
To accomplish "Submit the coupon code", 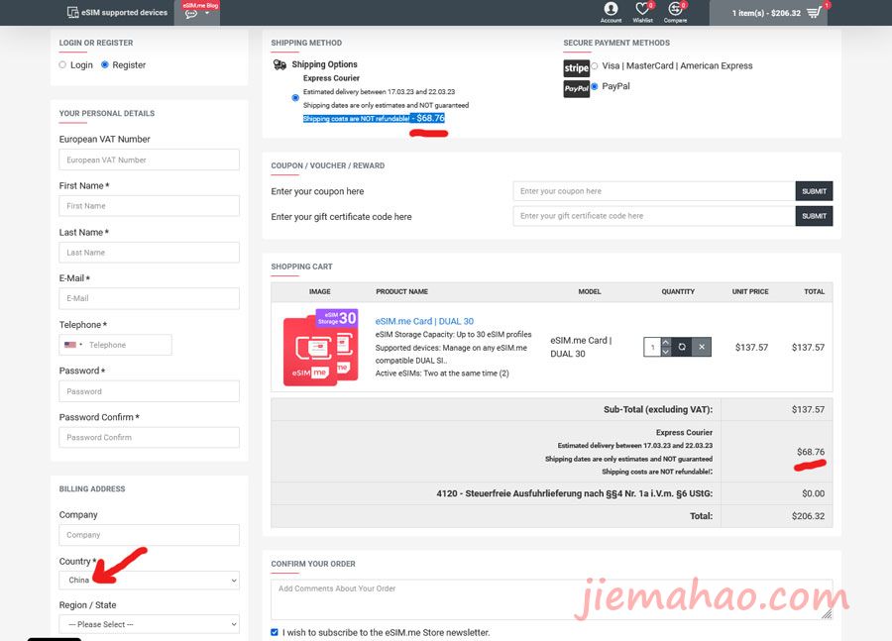I will (x=814, y=191).
